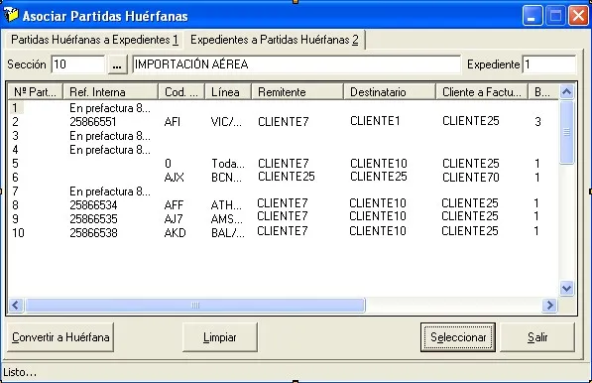Open the Sección lookup ellipsis button

click(117, 64)
